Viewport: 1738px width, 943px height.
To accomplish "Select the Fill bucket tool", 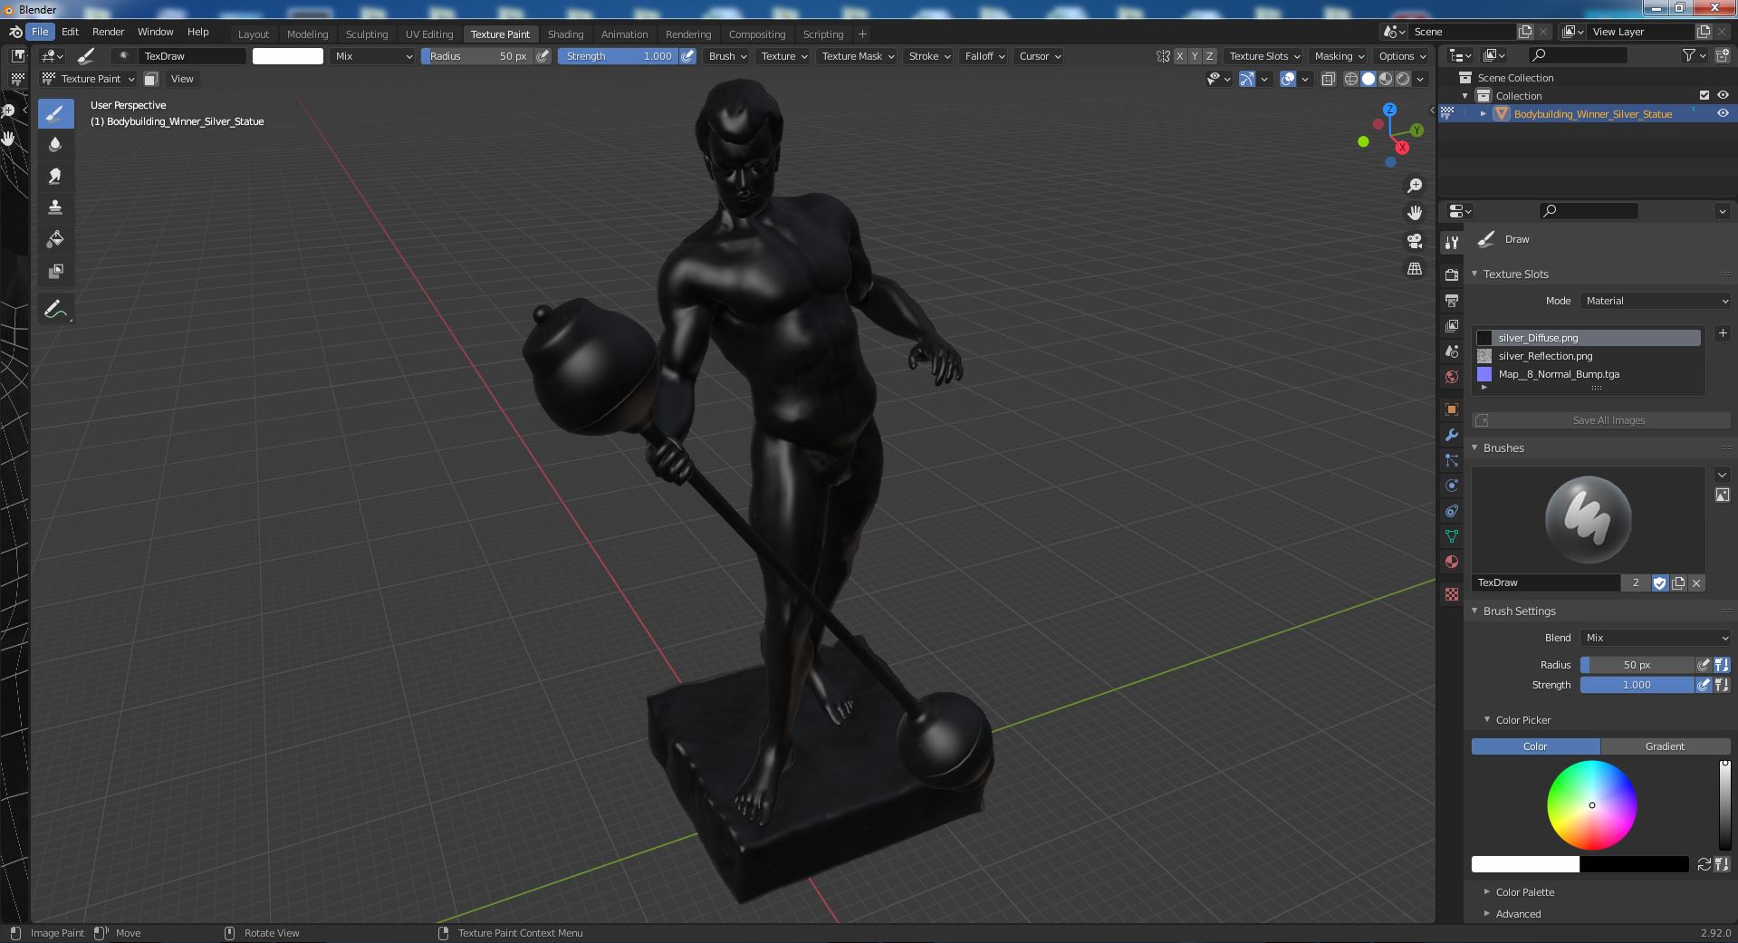I will pos(55,239).
